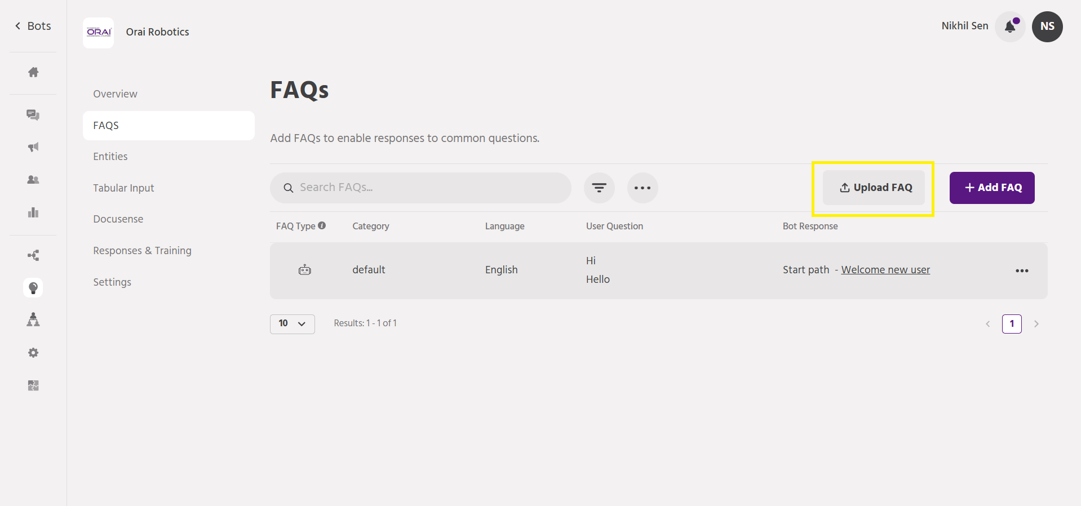Screen dimensions: 1081x506
Task: Click the gear settings sidebar icon
Action: (x=33, y=353)
